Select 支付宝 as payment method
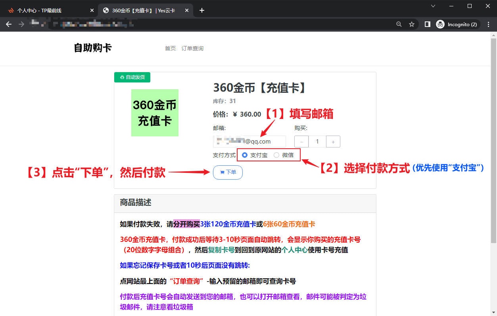This screenshot has height=316, width=497. 245,155
